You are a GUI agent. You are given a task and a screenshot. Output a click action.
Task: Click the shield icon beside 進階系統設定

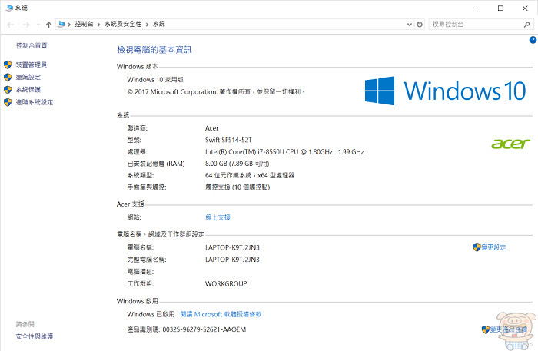click(8, 102)
